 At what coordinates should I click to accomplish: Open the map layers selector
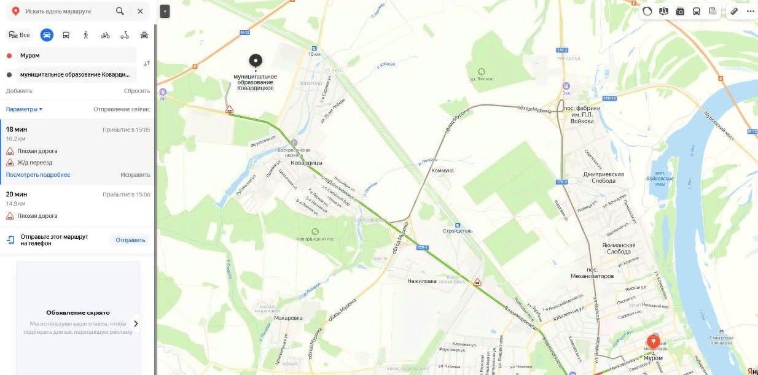point(713,11)
